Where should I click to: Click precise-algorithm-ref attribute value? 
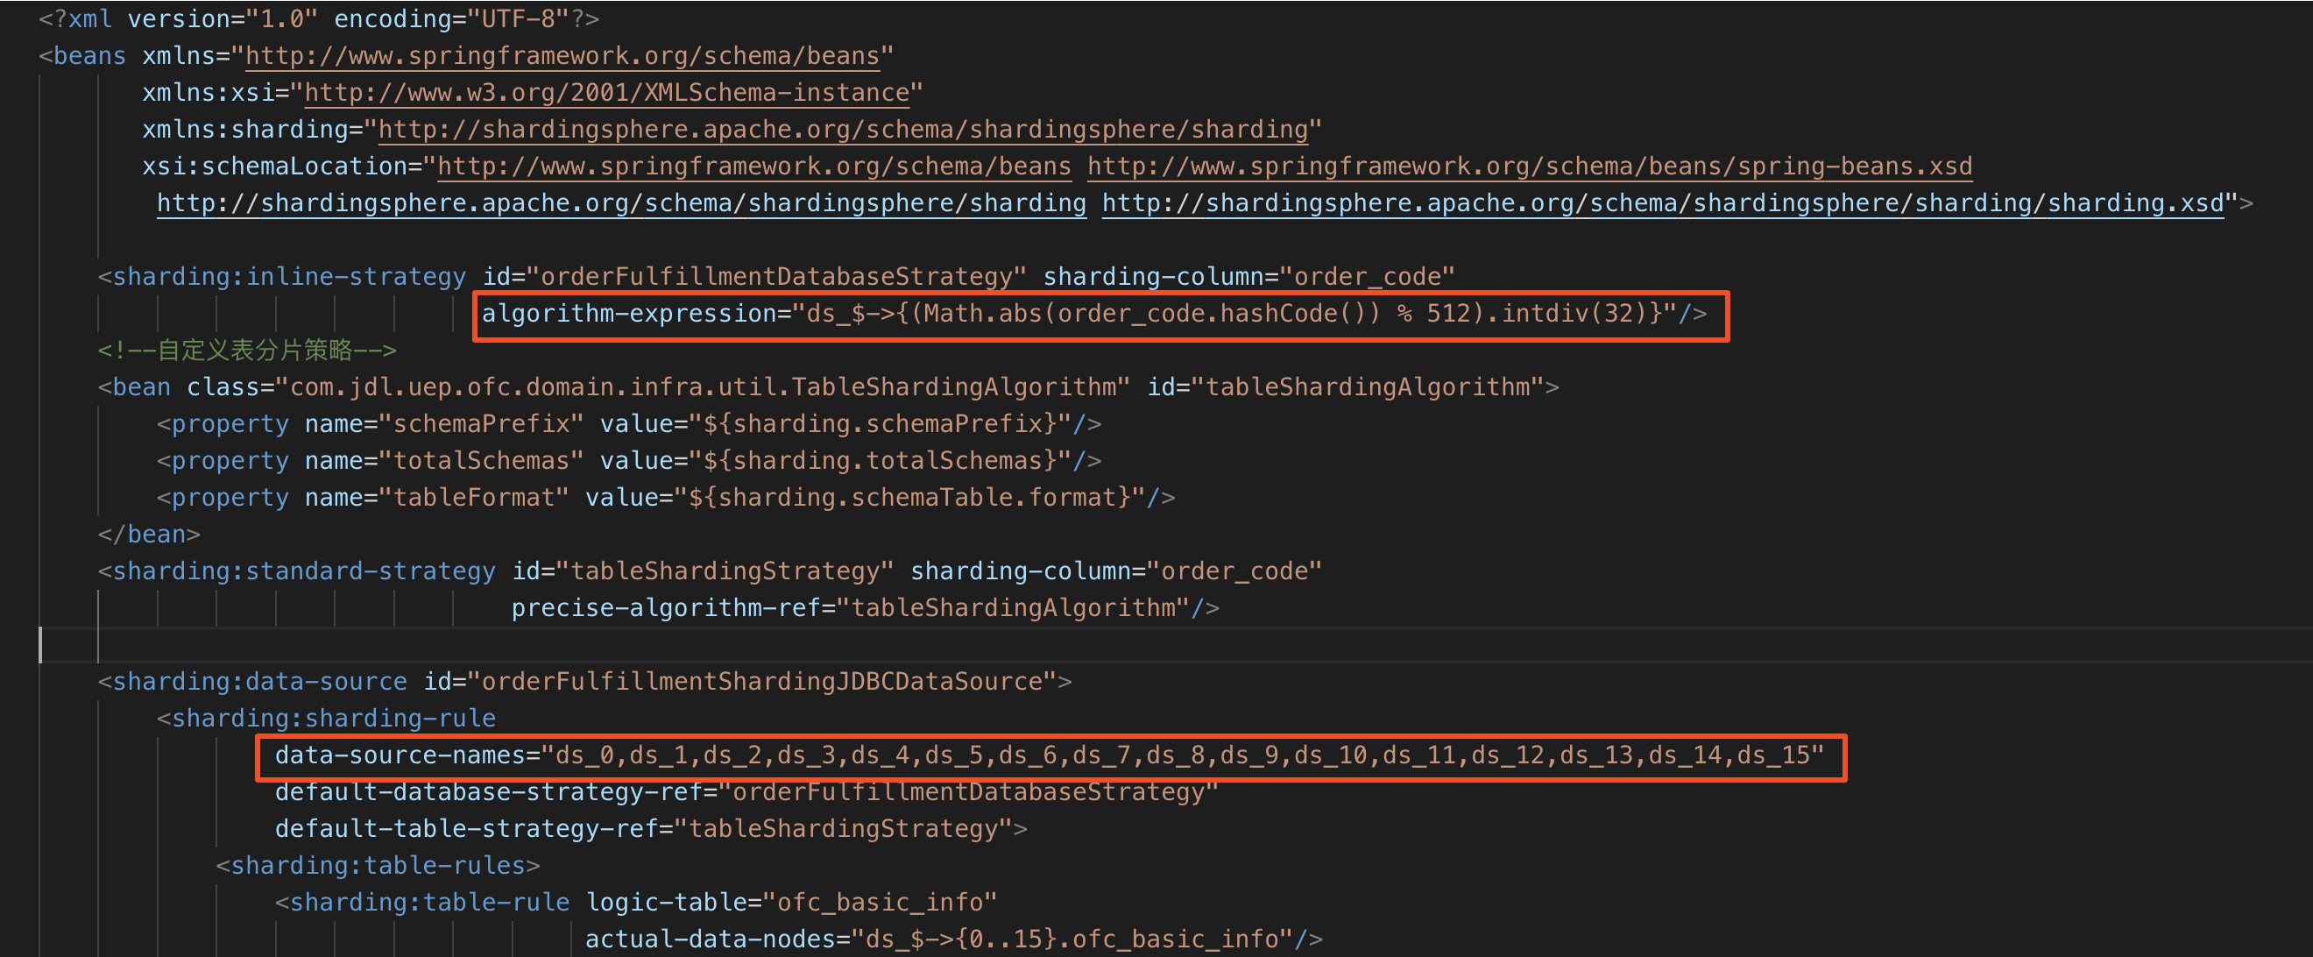click(x=1019, y=608)
